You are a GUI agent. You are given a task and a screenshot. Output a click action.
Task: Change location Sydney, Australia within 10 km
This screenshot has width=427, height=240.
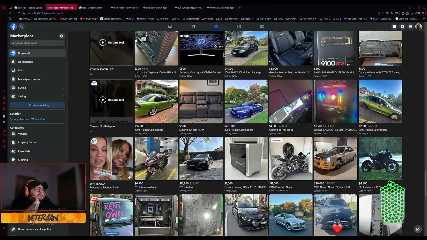(28, 119)
